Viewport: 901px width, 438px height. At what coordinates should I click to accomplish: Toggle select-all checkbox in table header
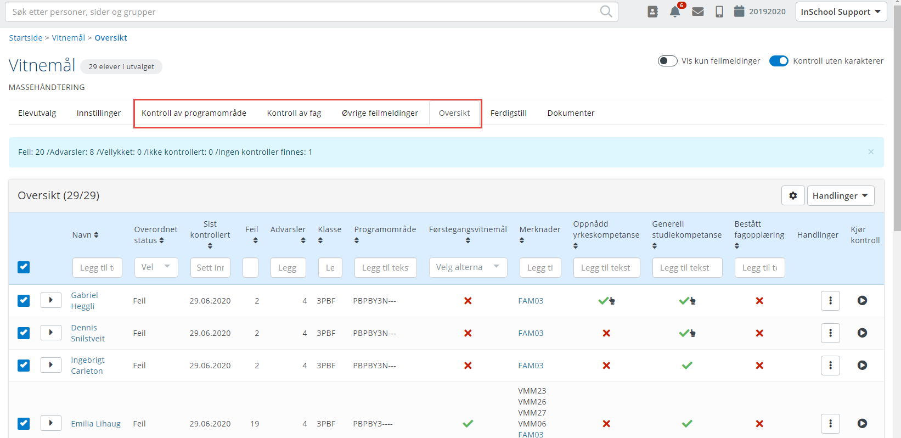(24, 267)
